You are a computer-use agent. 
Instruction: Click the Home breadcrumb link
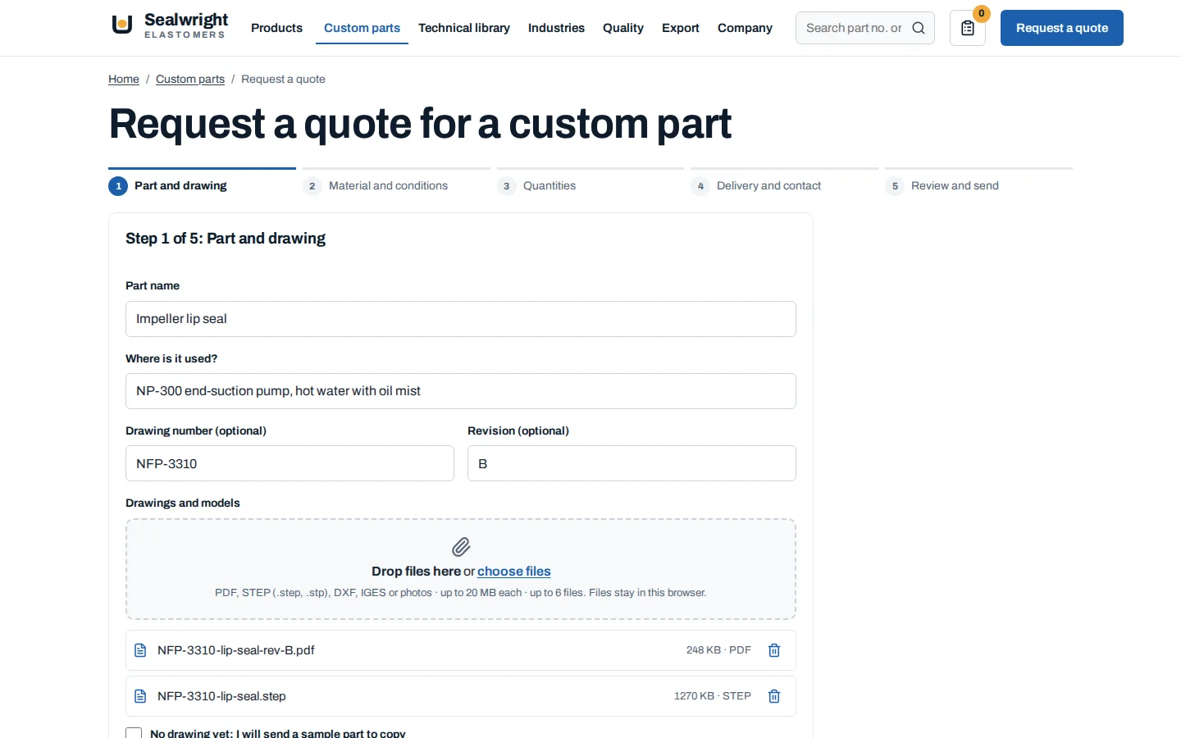[124, 79]
